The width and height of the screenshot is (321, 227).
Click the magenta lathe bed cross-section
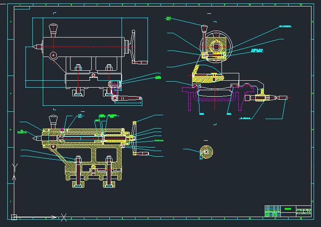click(x=218, y=97)
